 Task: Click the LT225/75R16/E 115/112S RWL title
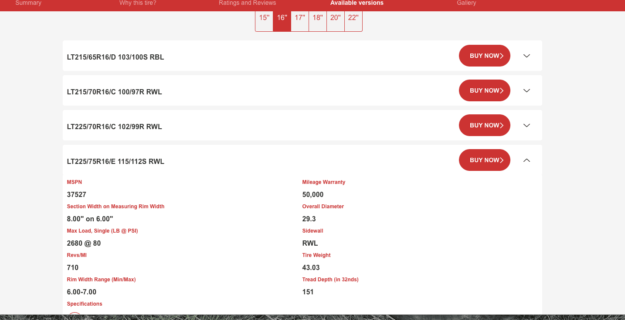coord(115,161)
